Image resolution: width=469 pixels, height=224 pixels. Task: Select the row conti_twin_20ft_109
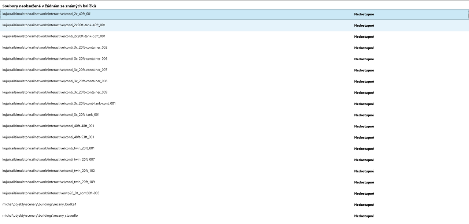234,182
